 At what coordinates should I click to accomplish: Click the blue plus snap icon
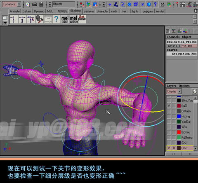coord(110,5)
